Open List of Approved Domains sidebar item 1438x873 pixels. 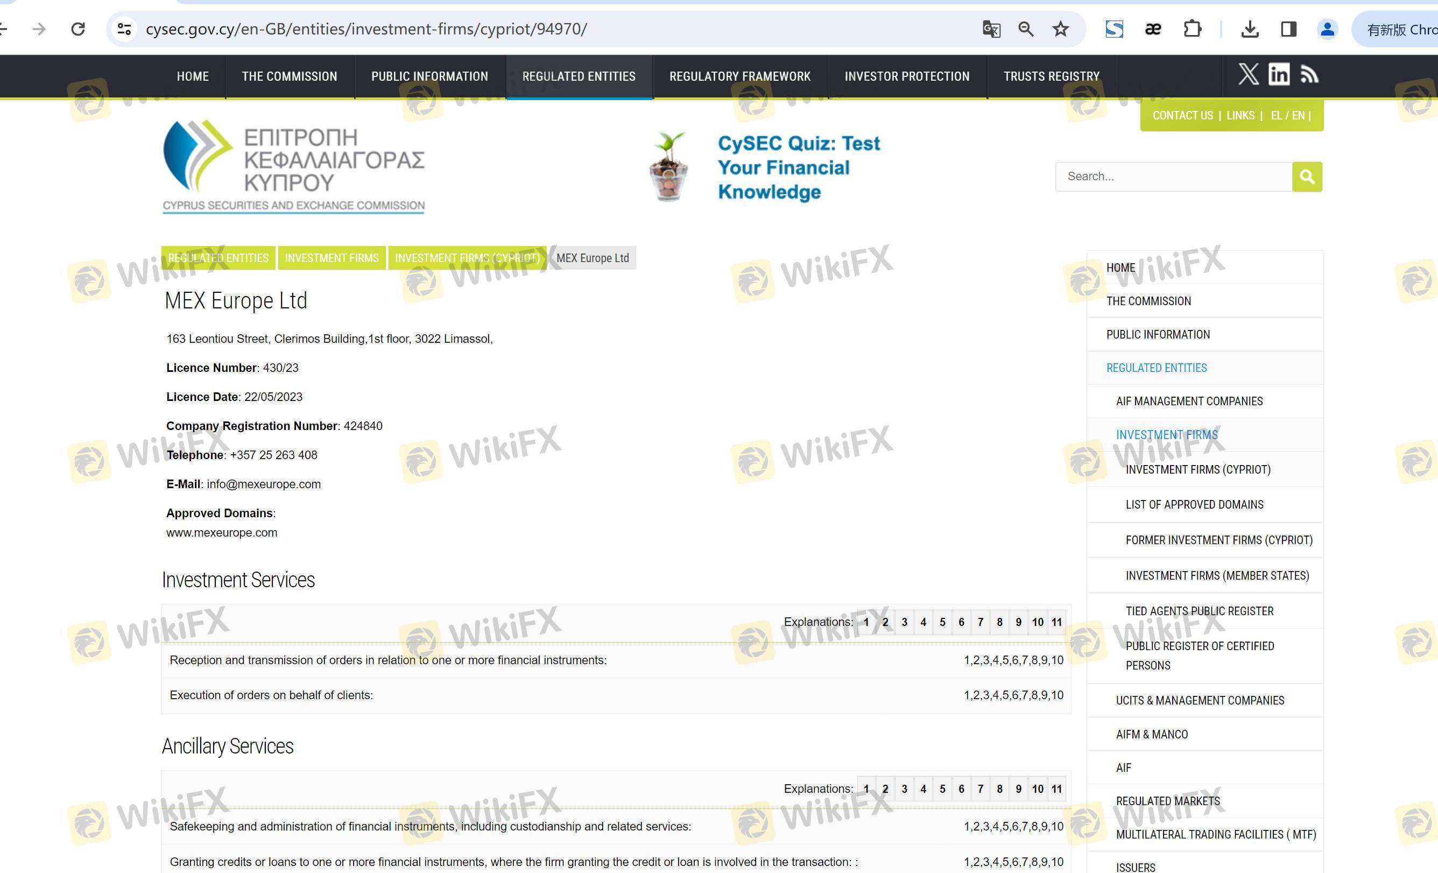(1194, 505)
